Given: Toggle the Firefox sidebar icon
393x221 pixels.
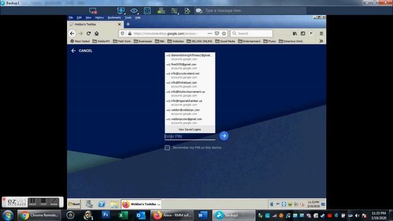Looking at the screenshot, I should (x=303, y=33).
